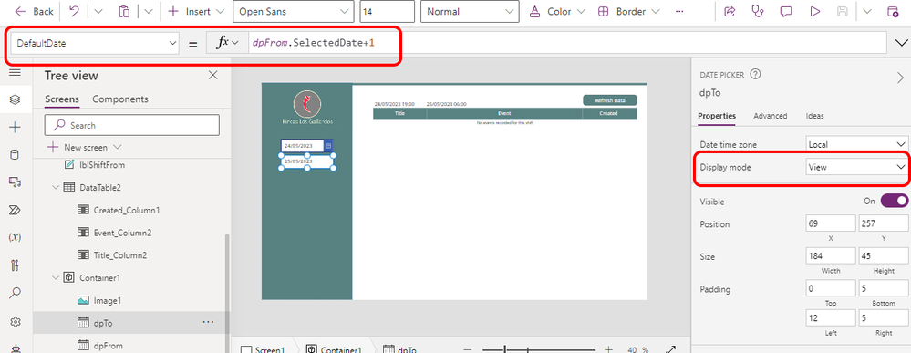Image resolution: width=911 pixels, height=353 pixels.
Task: Click the dpFrom calendar icon on canvas
Action: coord(328,145)
